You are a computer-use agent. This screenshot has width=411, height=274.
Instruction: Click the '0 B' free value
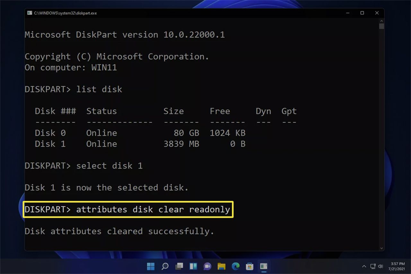tap(238, 144)
